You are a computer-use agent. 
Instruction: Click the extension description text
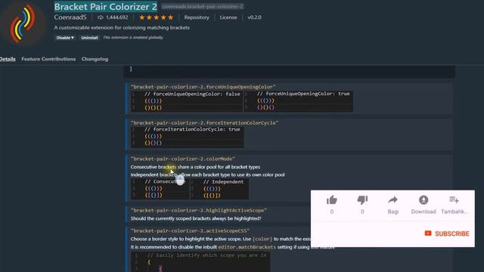(122, 28)
